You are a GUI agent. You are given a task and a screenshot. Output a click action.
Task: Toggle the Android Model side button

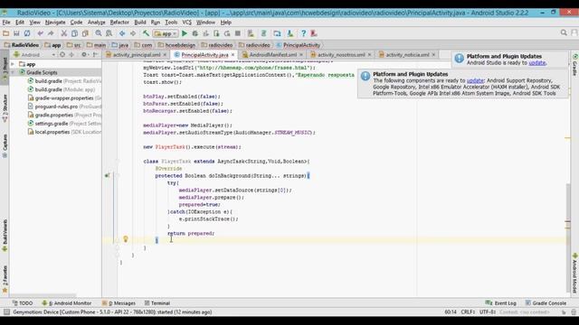pos(574,274)
